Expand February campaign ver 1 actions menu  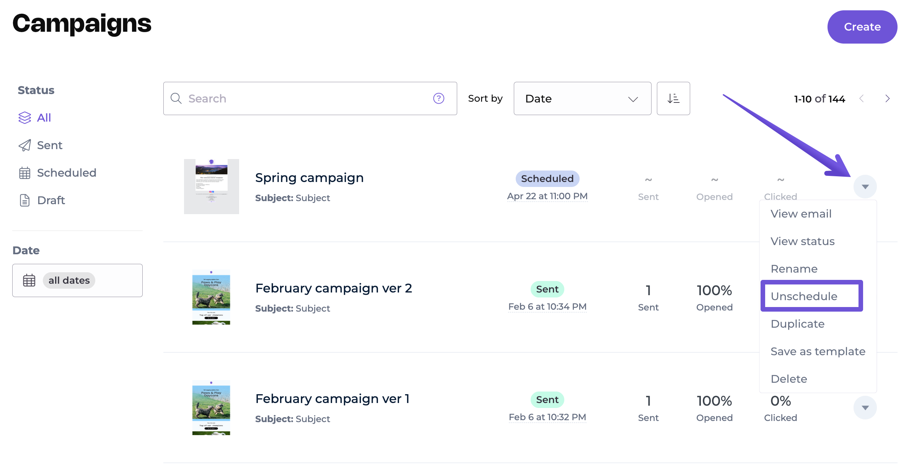coord(865,408)
